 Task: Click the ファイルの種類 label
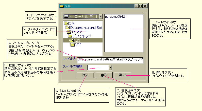(72, 66)
